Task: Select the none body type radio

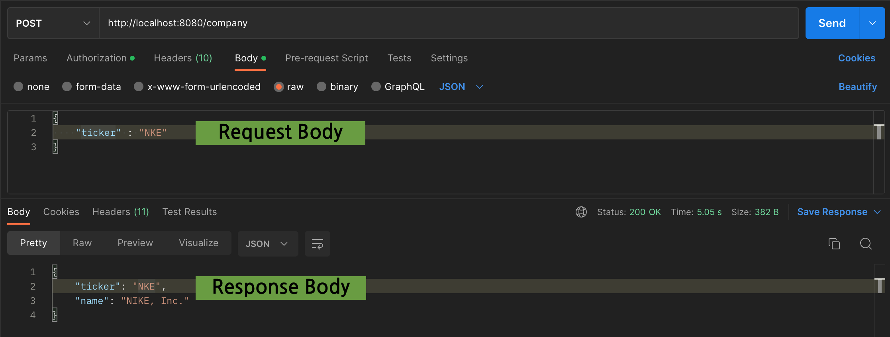Action: 18,86
